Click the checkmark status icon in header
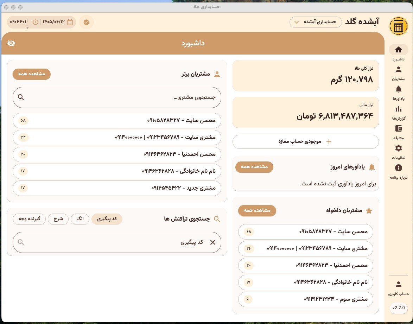This screenshot has height=324, width=413. point(87,23)
